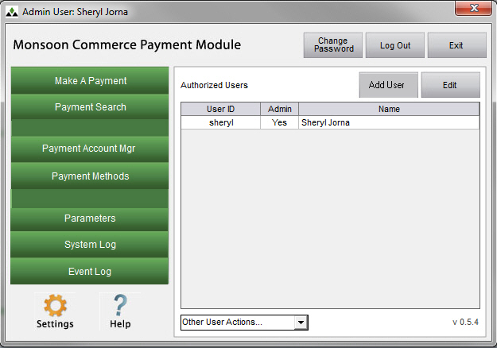The width and height of the screenshot is (497, 348).
Task: Click the Exit button
Action: click(x=456, y=45)
